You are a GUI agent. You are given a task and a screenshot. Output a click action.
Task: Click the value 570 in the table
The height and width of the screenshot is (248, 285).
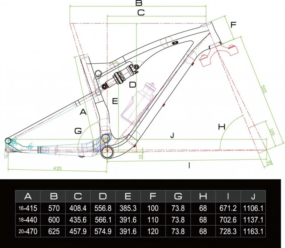tap(54, 208)
